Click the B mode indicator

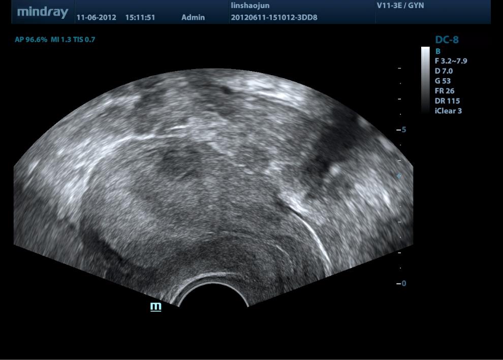(x=437, y=51)
